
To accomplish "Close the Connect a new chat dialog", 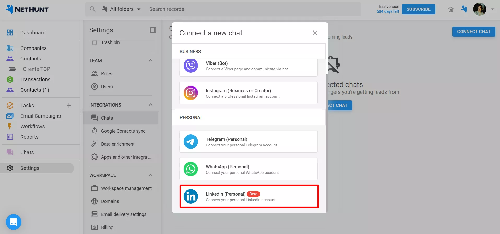I will tap(315, 33).
